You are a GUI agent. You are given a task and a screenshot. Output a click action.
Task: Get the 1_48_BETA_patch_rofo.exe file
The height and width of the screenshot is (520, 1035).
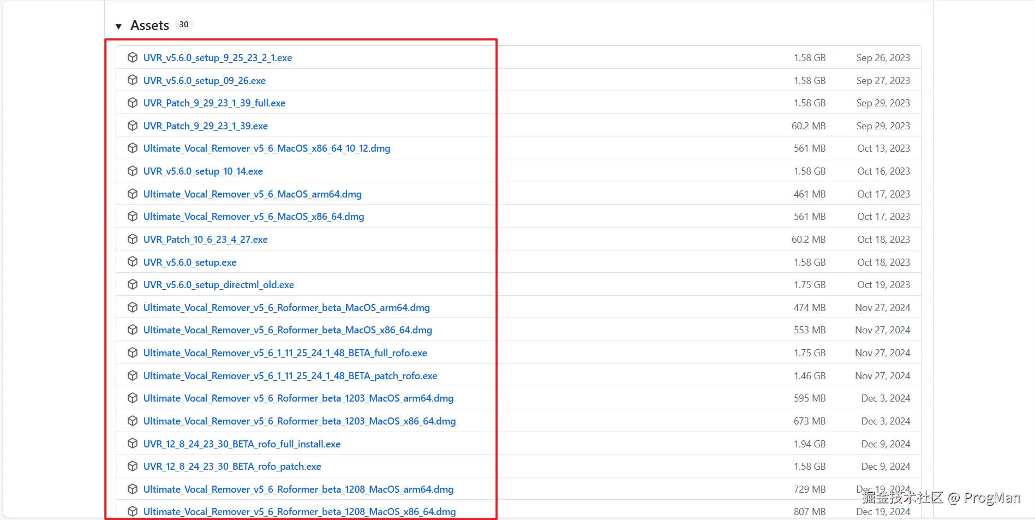tap(290, 376)
